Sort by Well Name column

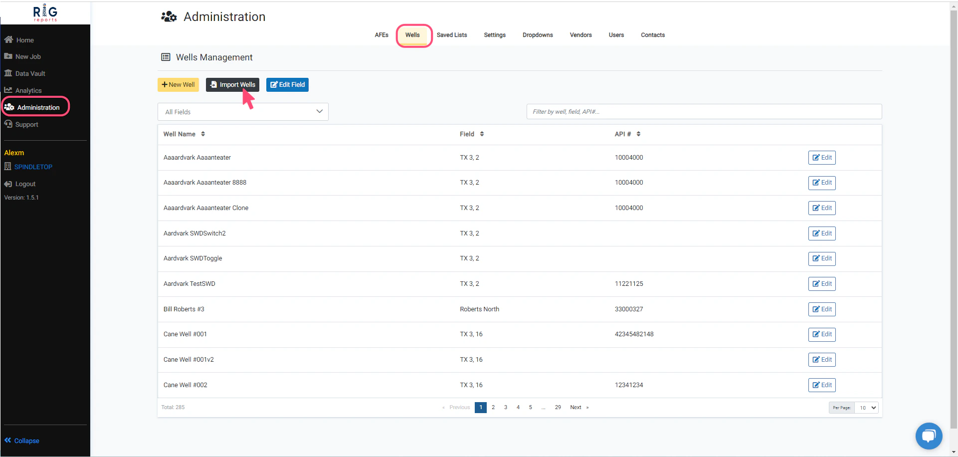184,134
